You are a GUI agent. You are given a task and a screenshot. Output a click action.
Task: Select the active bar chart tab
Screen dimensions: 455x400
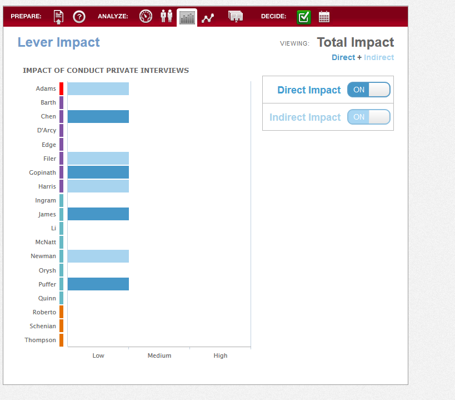pyautogui.click(x=187, y=17)
